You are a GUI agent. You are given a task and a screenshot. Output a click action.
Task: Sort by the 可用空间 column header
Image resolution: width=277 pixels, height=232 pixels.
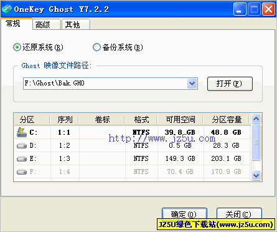(181, 120)
